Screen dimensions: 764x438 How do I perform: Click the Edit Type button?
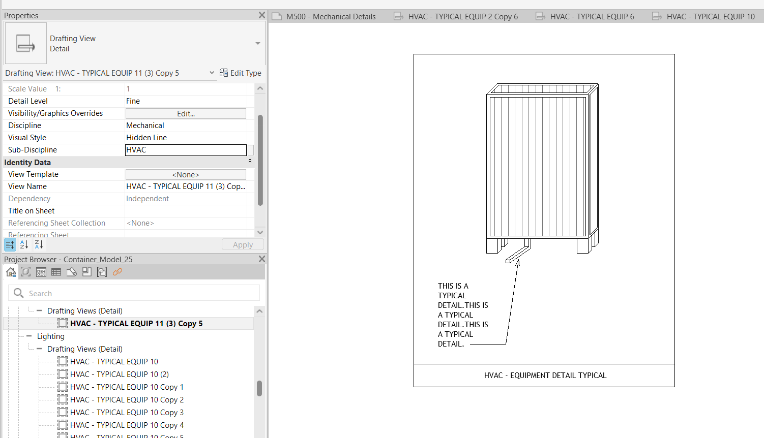(240, 73)
